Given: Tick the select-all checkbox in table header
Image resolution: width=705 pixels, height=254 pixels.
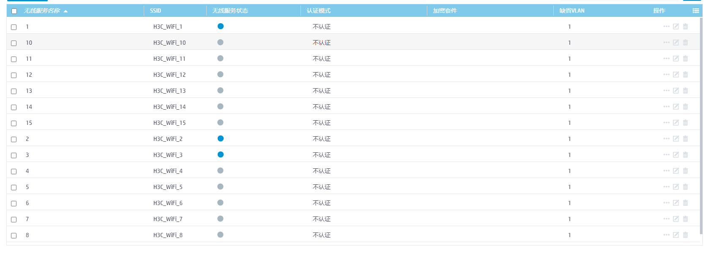Looking at the screenshot, I should (x=14, y=11).
